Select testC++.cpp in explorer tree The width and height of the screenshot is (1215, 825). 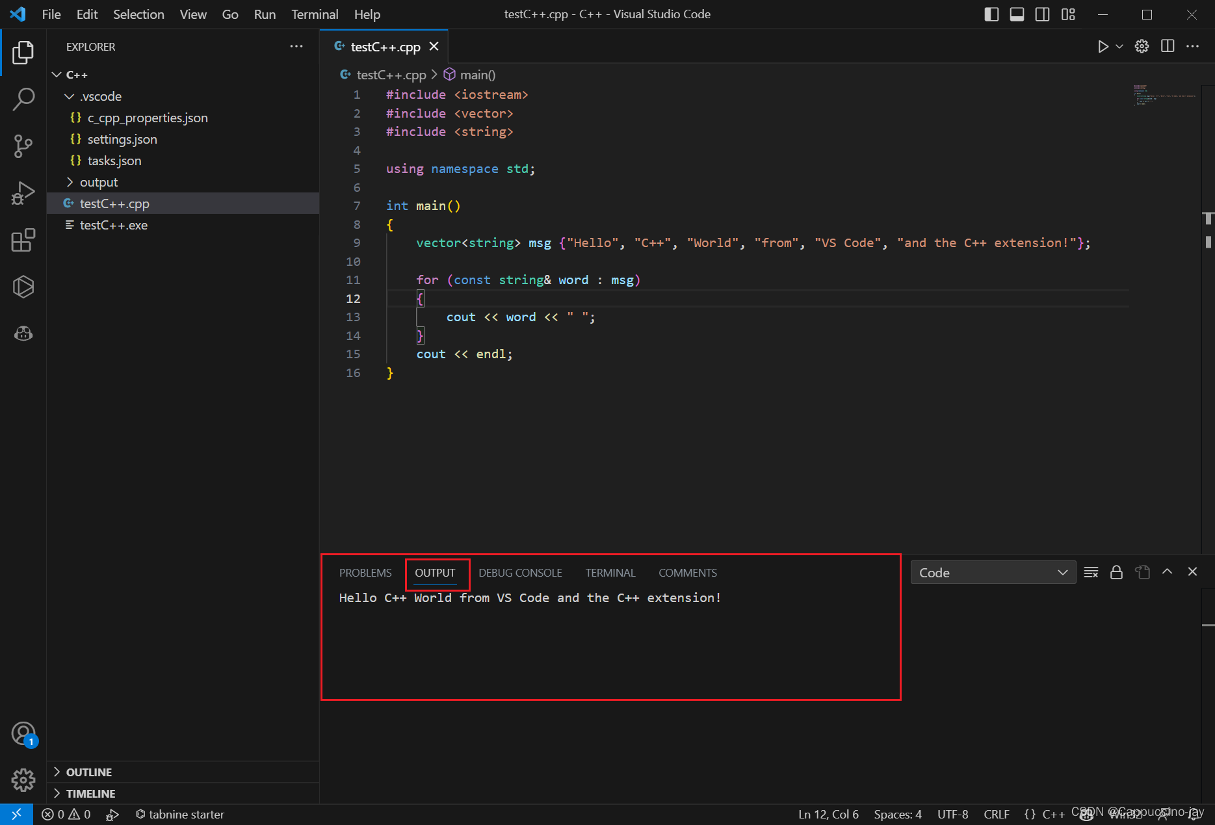coord(183,203)
